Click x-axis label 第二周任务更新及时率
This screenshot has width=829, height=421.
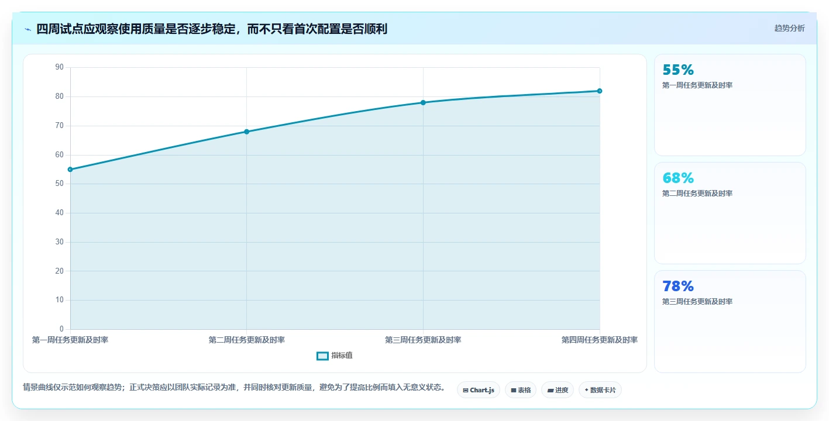(247, 340)
